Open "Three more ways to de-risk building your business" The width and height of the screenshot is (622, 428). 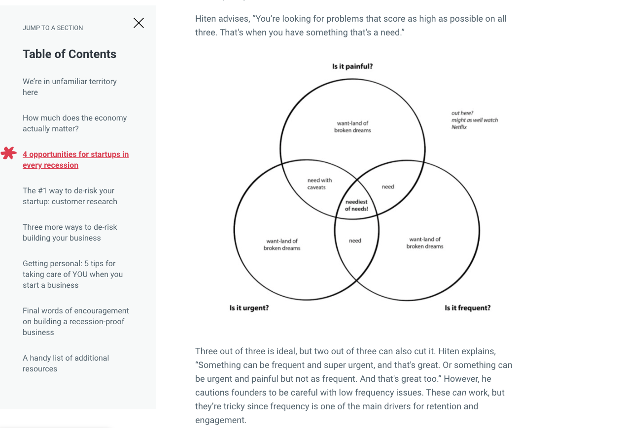69,232
